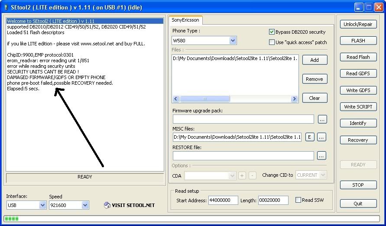The image size is (386, 226).
Task: Open Change CID to dropdown
Action: click(323, 175)
